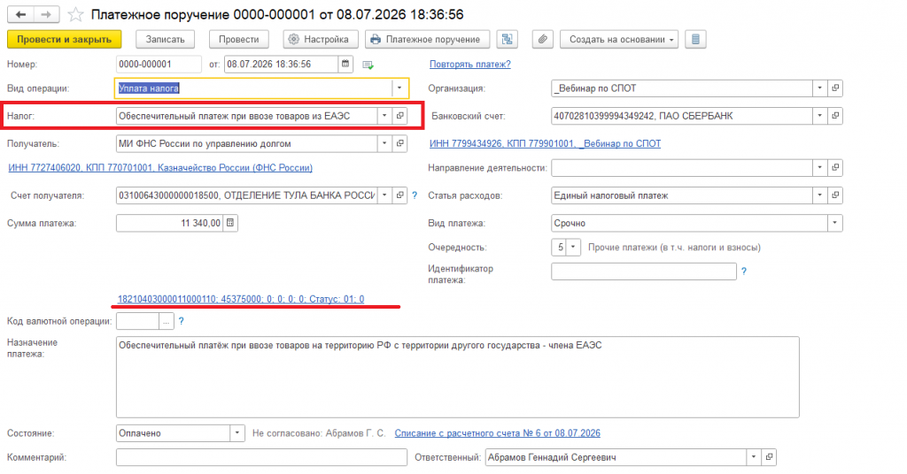Click Провести и закрыть button
Image resolution: width=907 pixels, height=474 pixels.
point(64,39)
